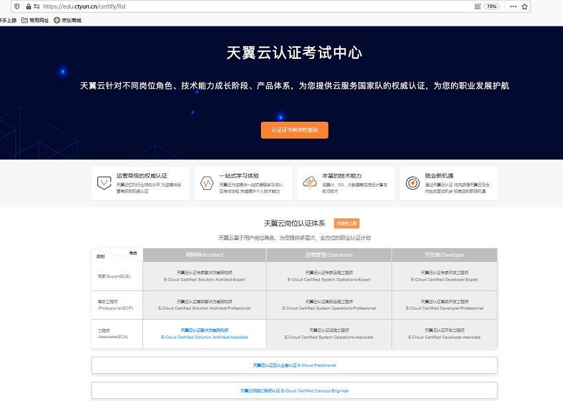Open the page actions three-dot menu
This screenshot has width=563, height=401.
pyautogui.click(x=513, y=7)
